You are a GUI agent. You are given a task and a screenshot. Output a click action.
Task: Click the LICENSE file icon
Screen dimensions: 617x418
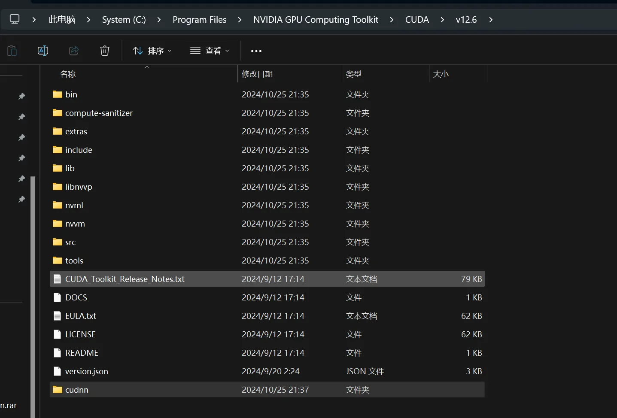tap(57, 334)
